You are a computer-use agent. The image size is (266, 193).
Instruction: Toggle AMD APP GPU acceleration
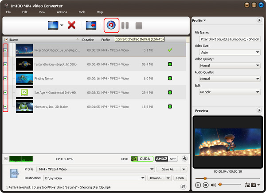pos(166,159)
